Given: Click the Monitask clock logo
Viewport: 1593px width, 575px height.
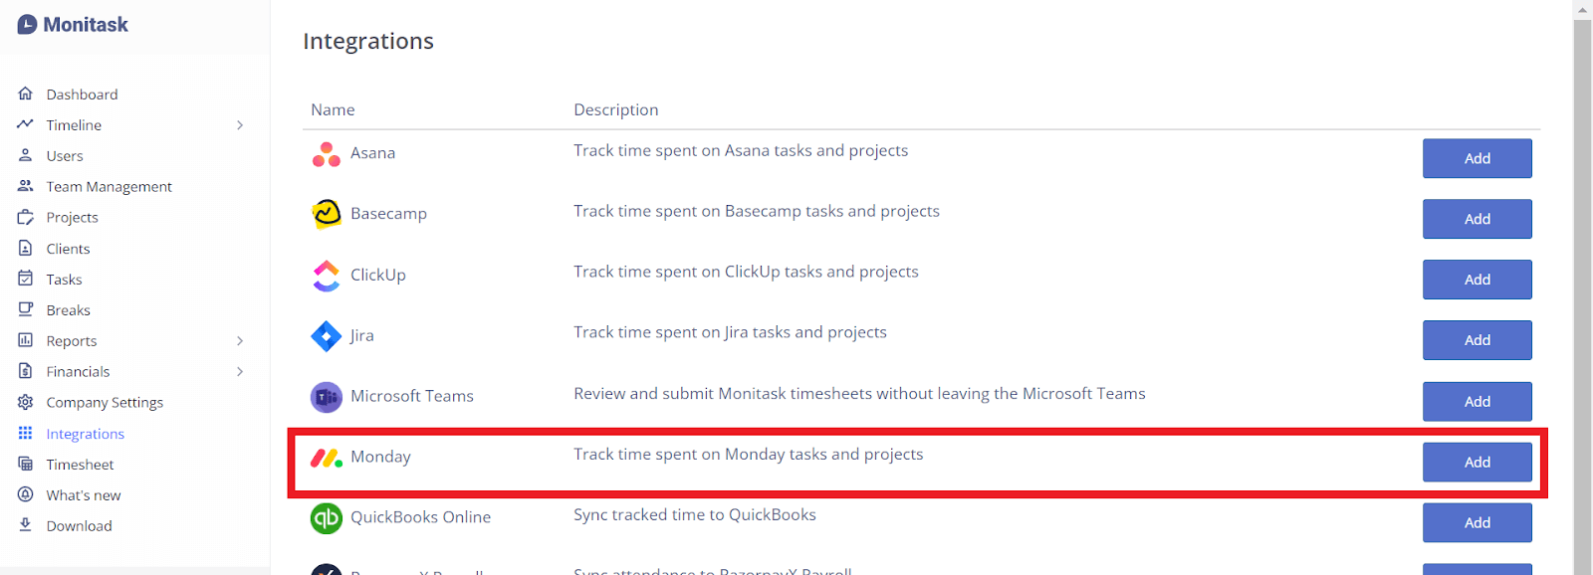Looking at the screenshot, I should (26, 24).
